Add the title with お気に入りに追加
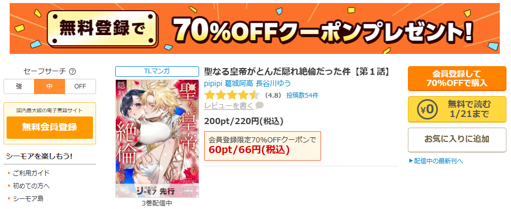Viewport: 511px width, 209px height. pyautogui.click(x=457, y=139)
